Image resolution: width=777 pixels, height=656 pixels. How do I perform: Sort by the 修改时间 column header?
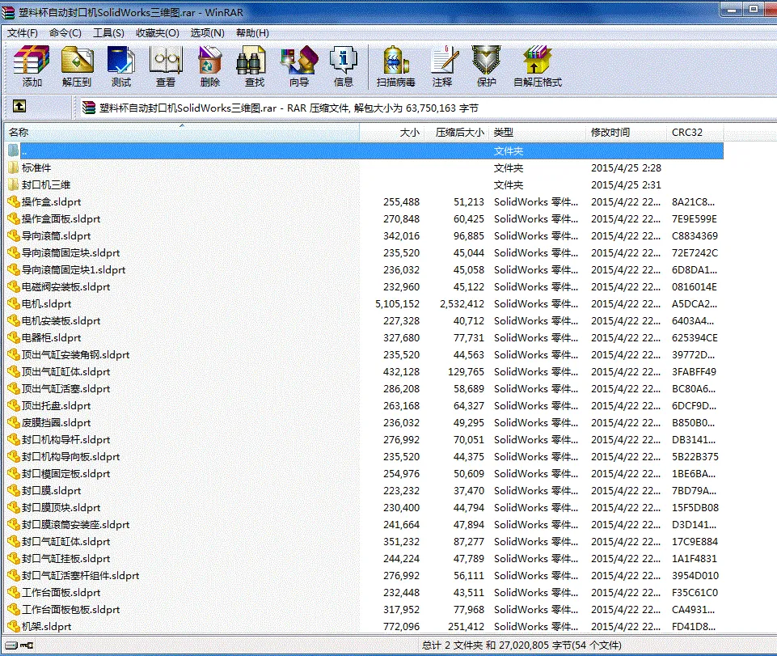click(627, 133)
